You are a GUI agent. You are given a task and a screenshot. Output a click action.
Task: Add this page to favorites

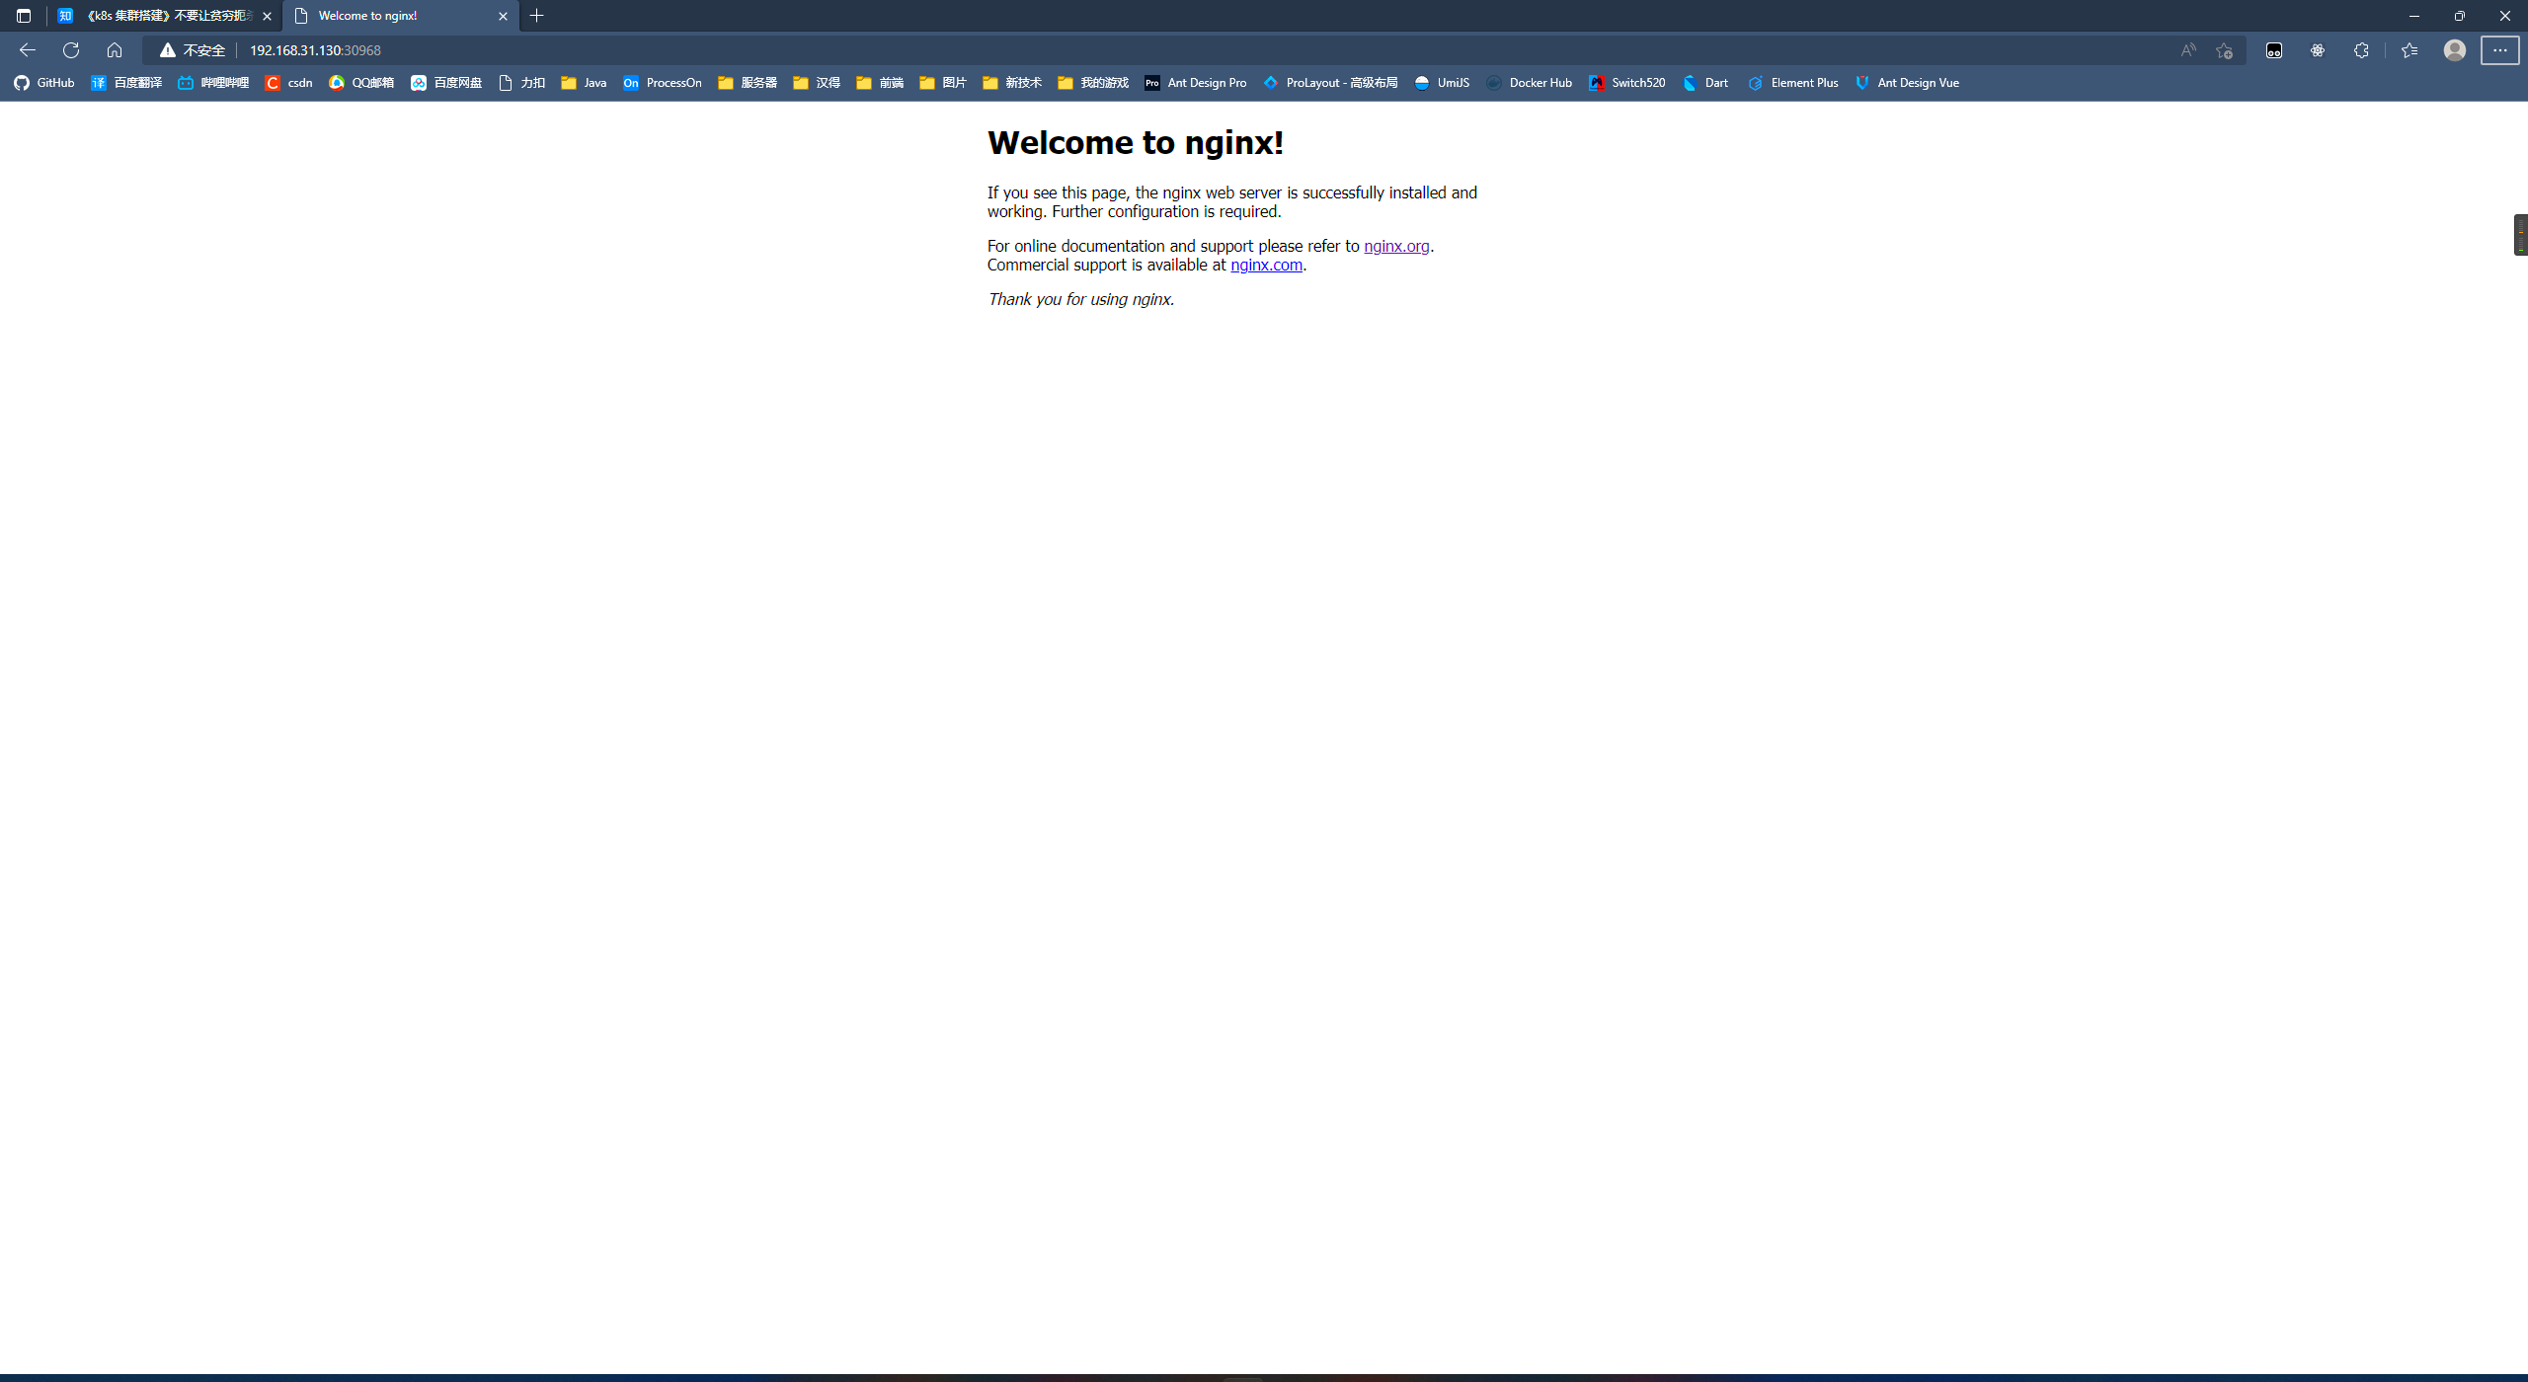tap(2224, 50)
